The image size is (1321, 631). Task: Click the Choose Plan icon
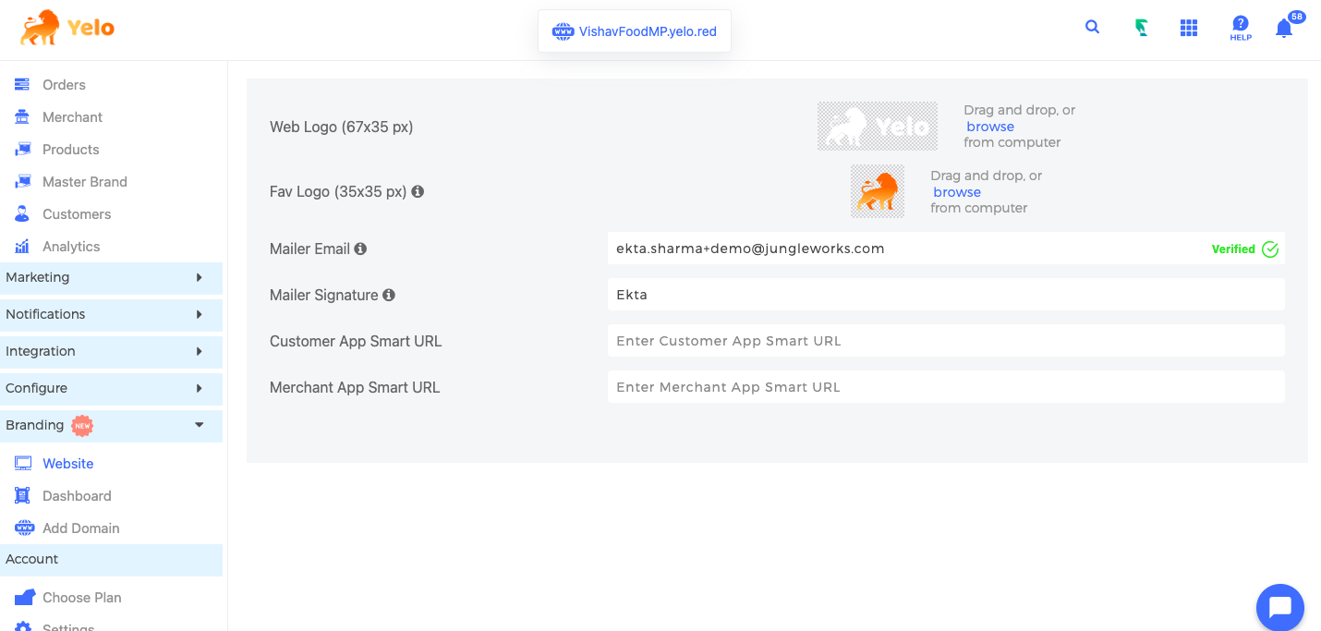point(24,597)
